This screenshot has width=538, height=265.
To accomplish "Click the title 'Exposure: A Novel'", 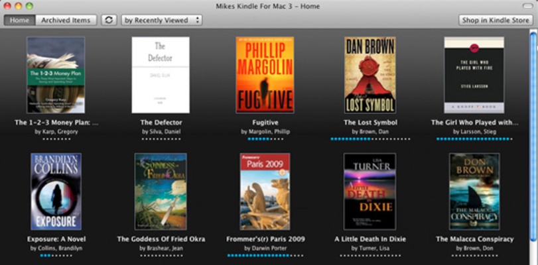I will [x=56, y=239].
